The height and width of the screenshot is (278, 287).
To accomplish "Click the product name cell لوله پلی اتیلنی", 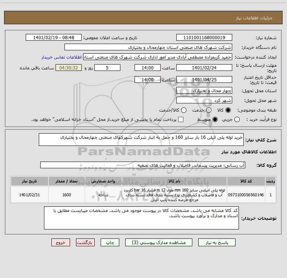I will pos(174,195).
